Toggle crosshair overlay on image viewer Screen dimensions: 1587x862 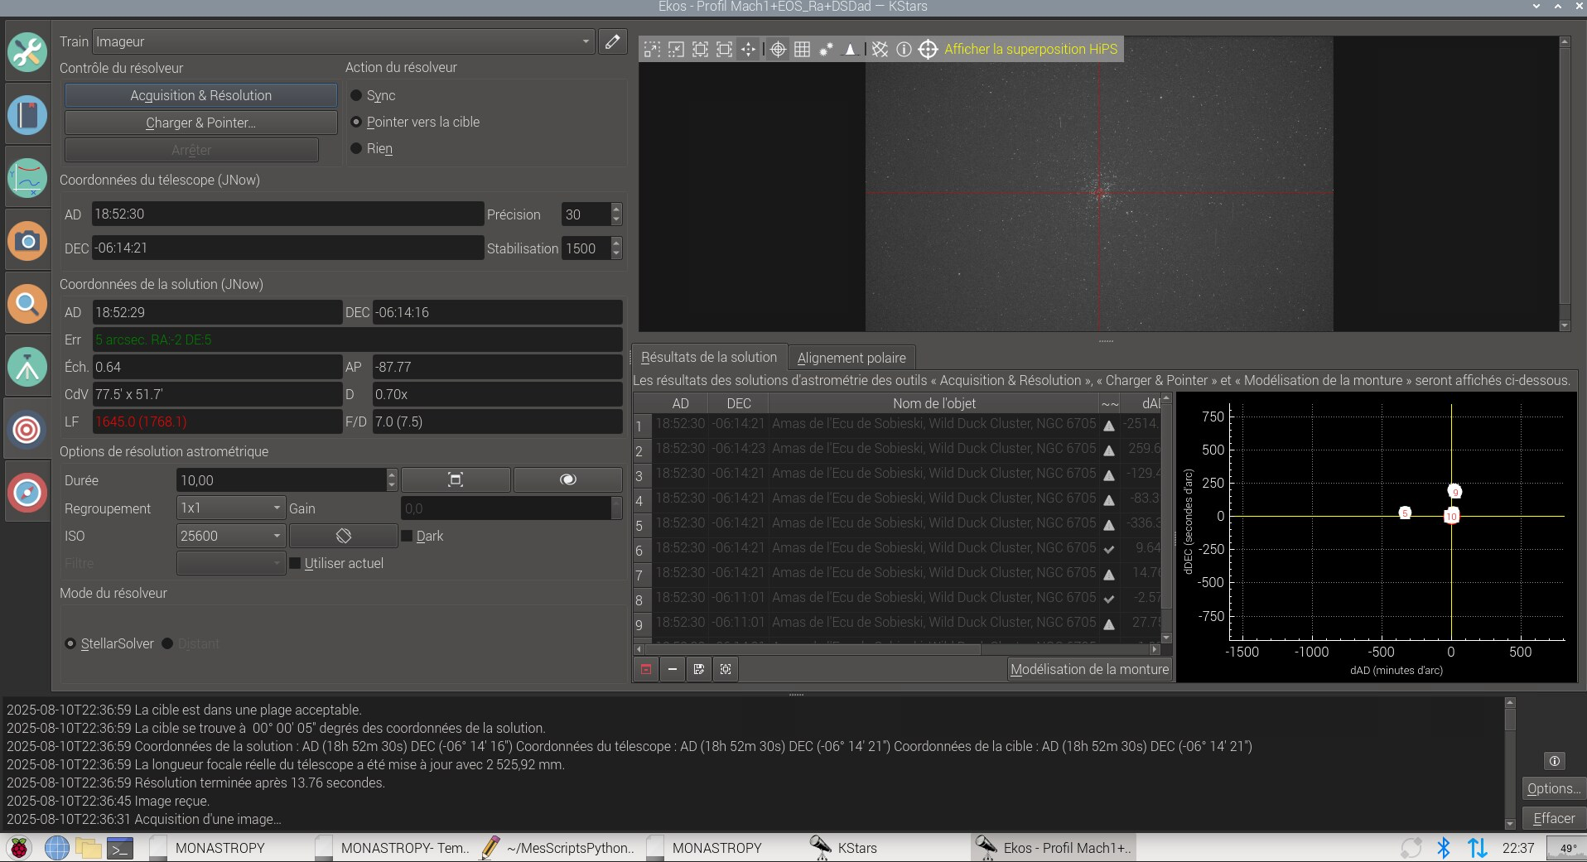tap(778, 50)
